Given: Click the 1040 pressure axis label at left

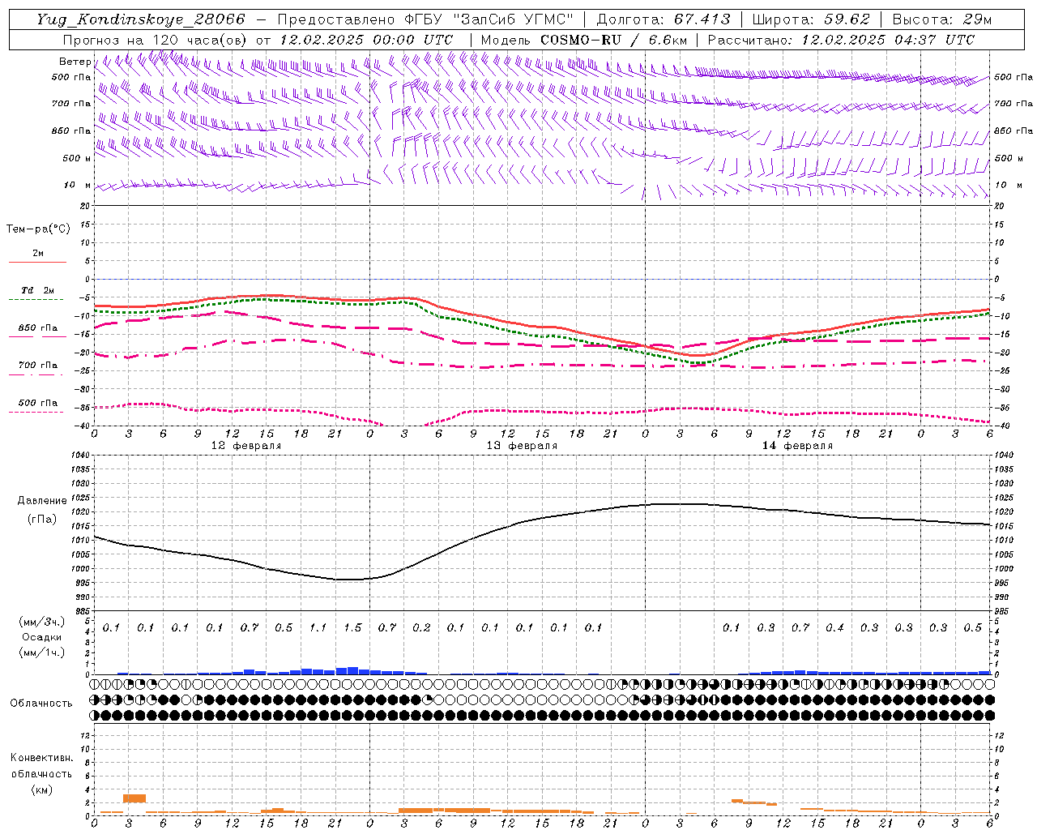Looking at the screenshot, I should 80,455.
